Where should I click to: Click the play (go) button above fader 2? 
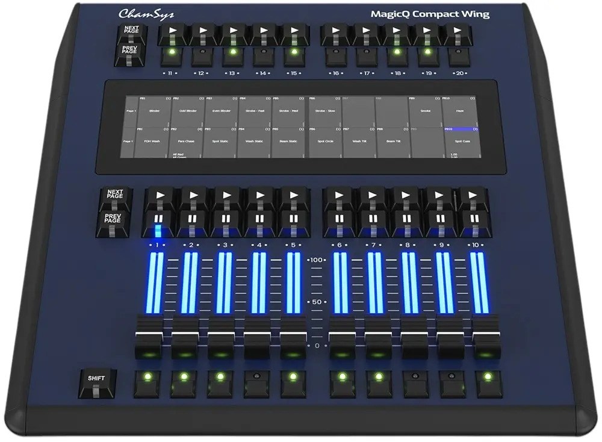tap(193, 199)
